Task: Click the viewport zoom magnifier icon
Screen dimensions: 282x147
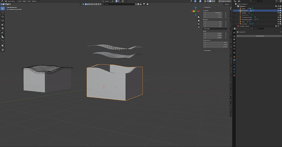Action: point(199,17)
